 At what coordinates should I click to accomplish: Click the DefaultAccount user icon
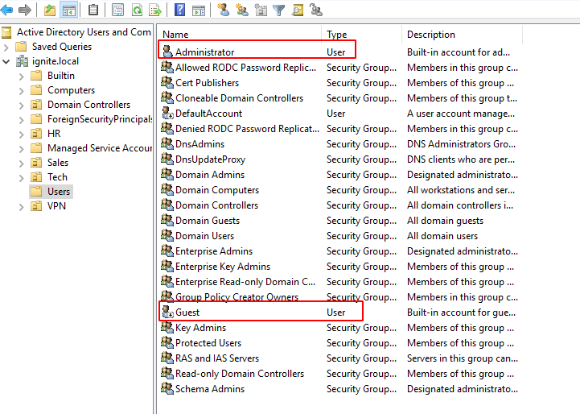point(167,113)
